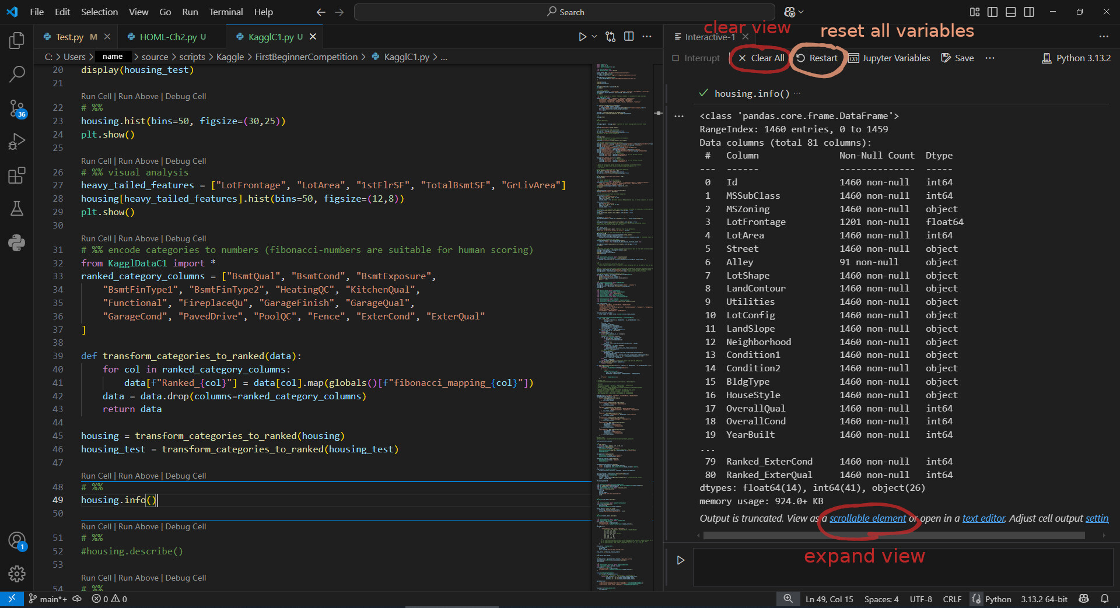Open the Run and Debug view
1120x608 pixels.
pos(17,142)
